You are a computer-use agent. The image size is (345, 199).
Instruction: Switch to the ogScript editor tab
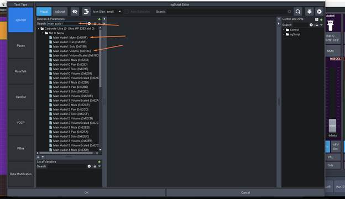[60, 12]
